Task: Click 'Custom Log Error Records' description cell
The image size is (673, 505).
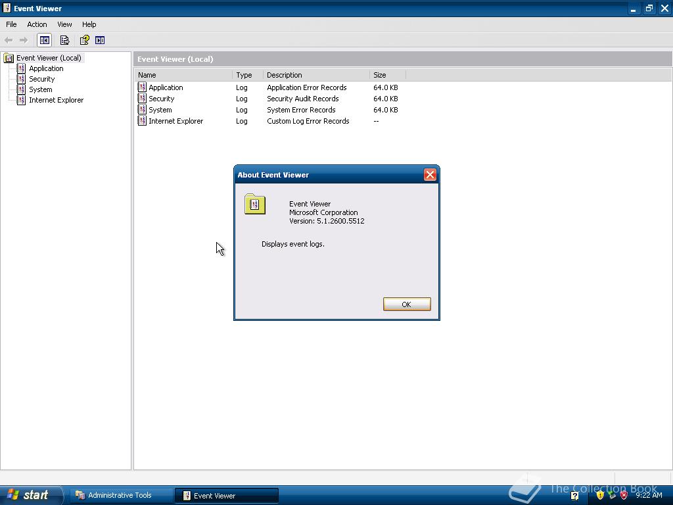Action: 308,121
